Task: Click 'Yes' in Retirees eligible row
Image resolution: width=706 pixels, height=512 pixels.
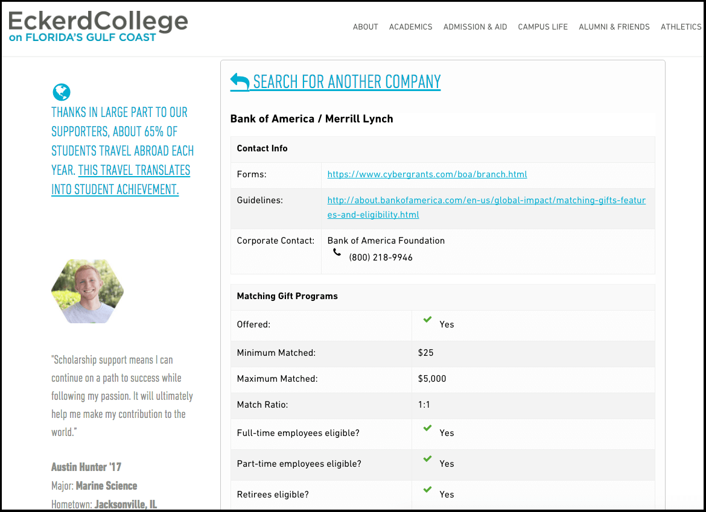Action: [x=447, y=495]
